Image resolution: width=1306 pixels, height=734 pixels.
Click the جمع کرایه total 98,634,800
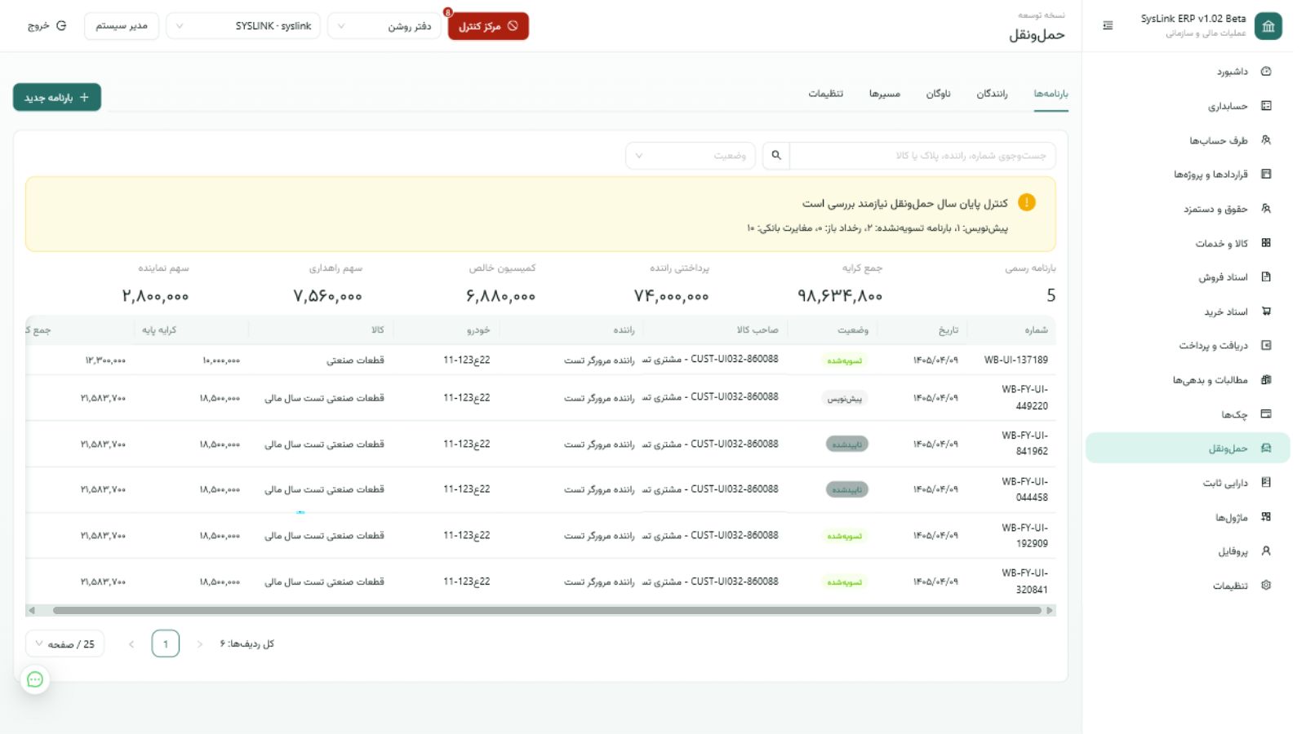(840, 296)
